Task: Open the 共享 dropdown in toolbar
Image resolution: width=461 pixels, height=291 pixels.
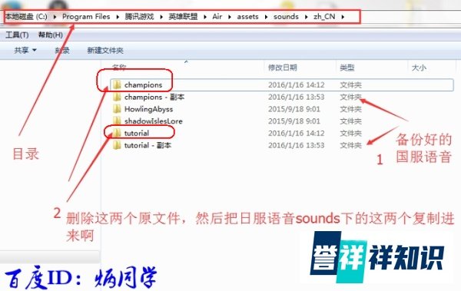Action: 25,50
